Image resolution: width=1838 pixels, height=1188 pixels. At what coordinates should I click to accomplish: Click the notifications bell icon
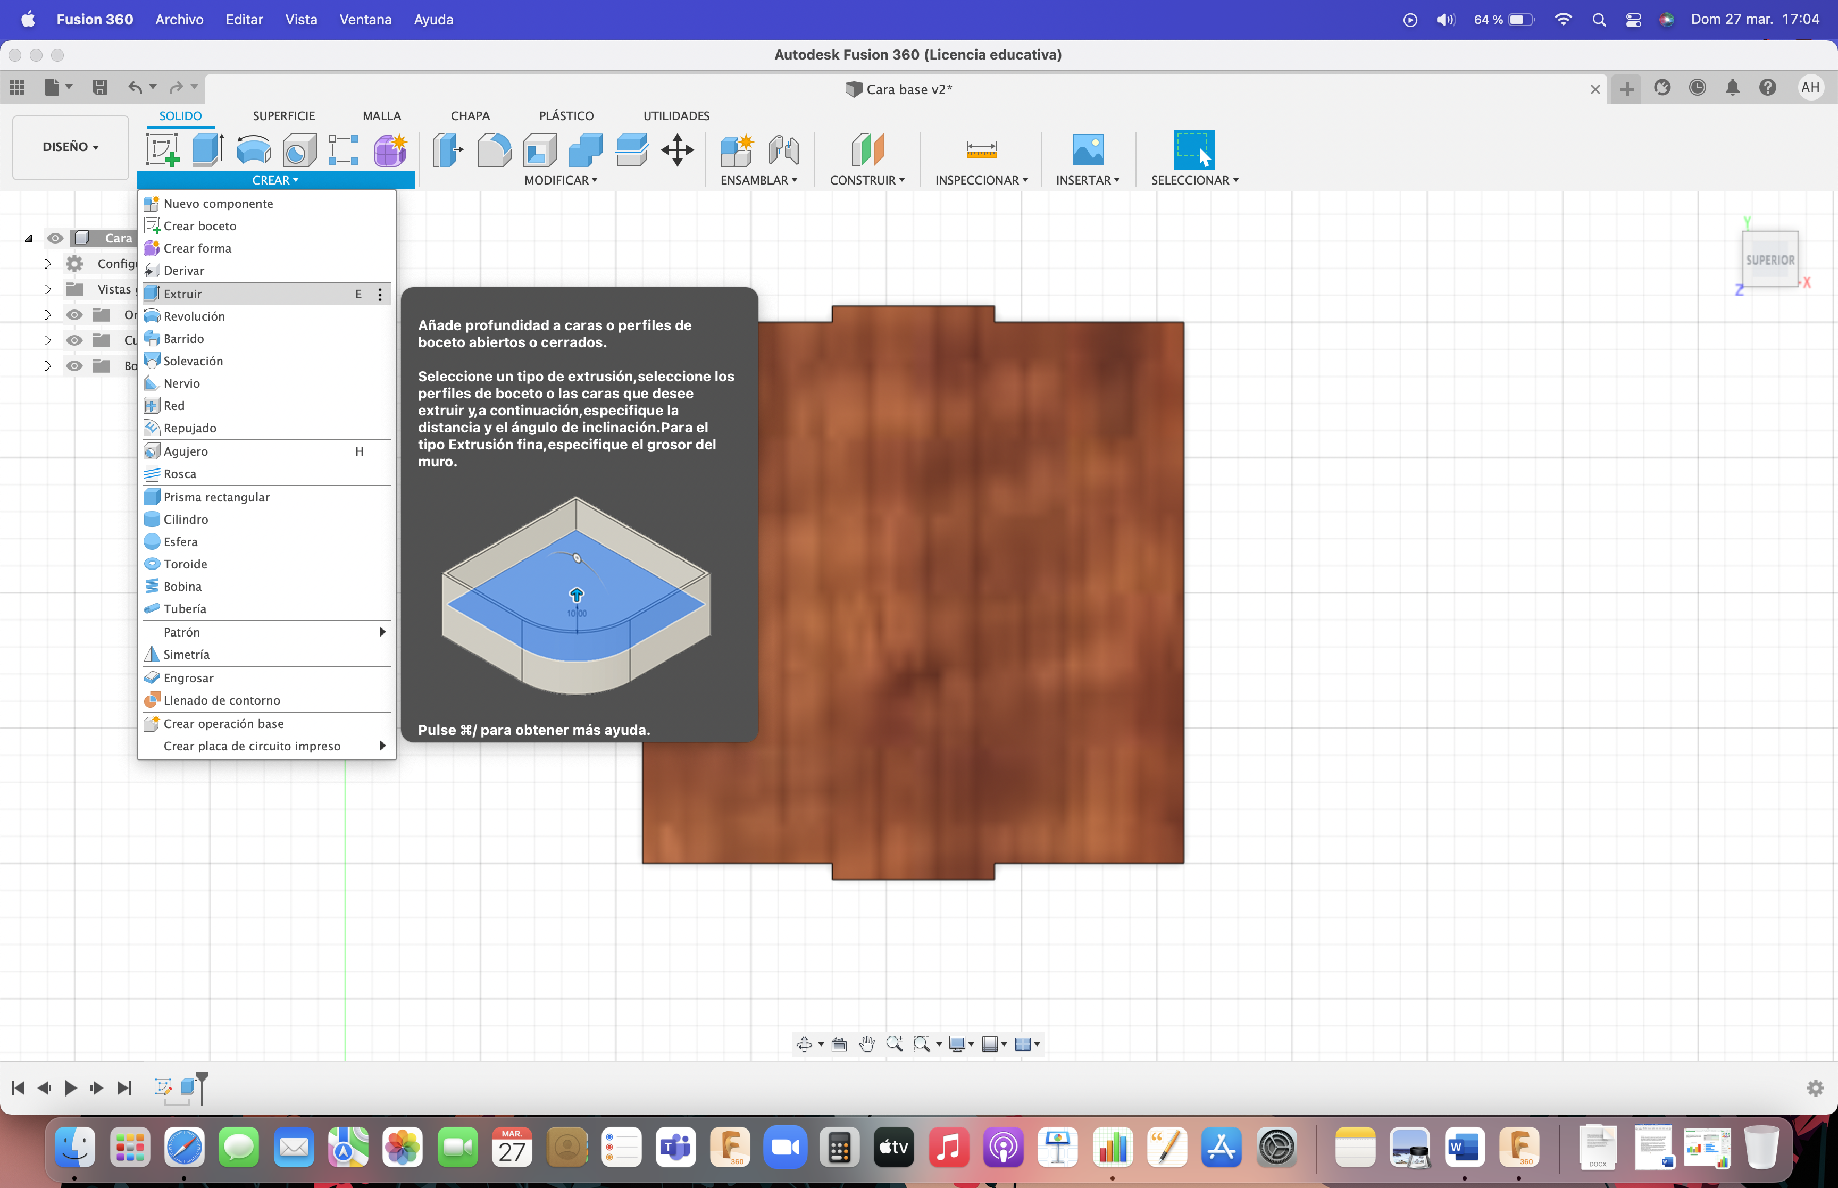pyautogui.click(x=1732, y=87)
